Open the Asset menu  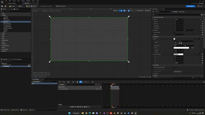14,1
